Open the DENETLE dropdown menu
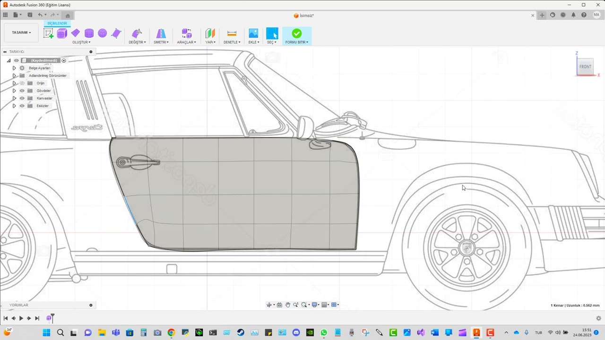605x340 pixels. tap(232, 42)
